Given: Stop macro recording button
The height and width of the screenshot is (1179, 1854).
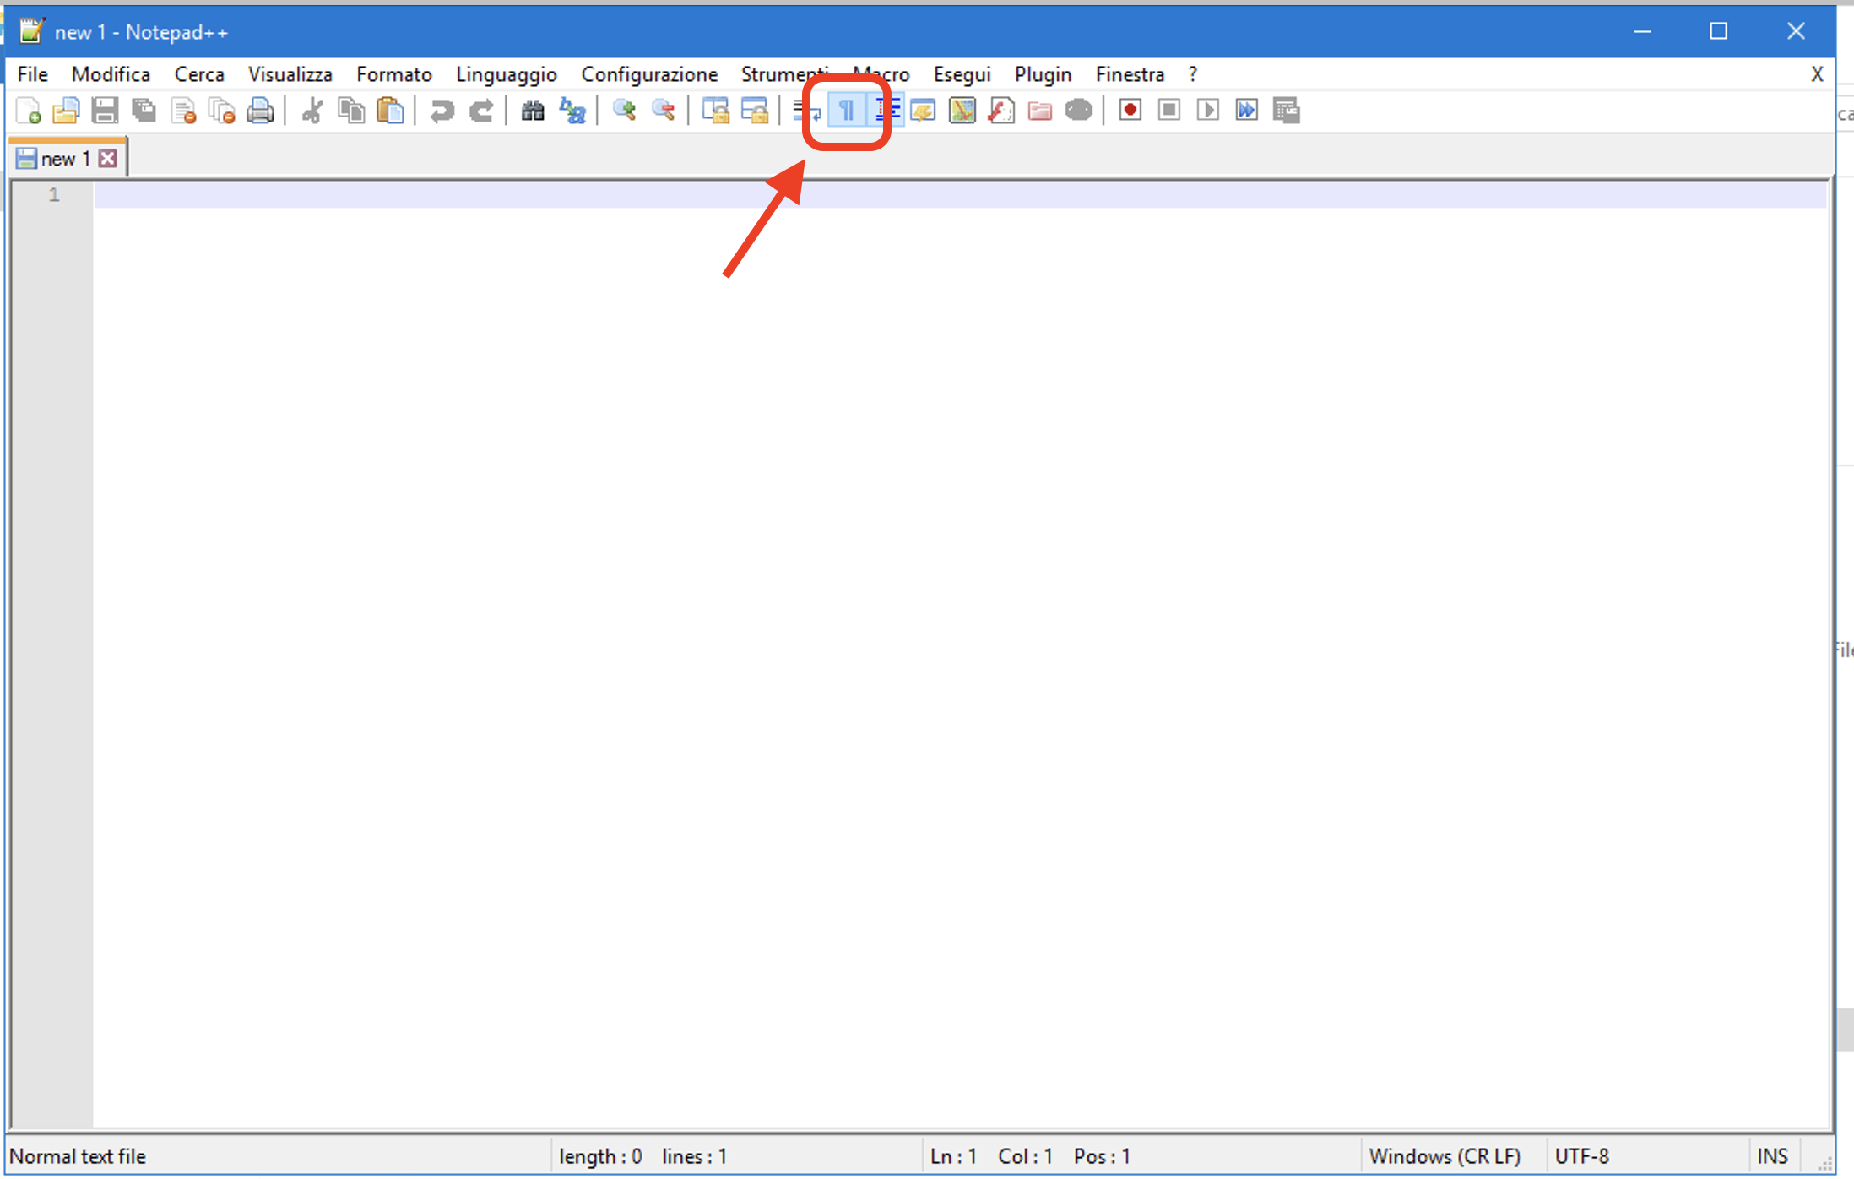Looking at the screenshot, I should click(x=1169, y=111).
